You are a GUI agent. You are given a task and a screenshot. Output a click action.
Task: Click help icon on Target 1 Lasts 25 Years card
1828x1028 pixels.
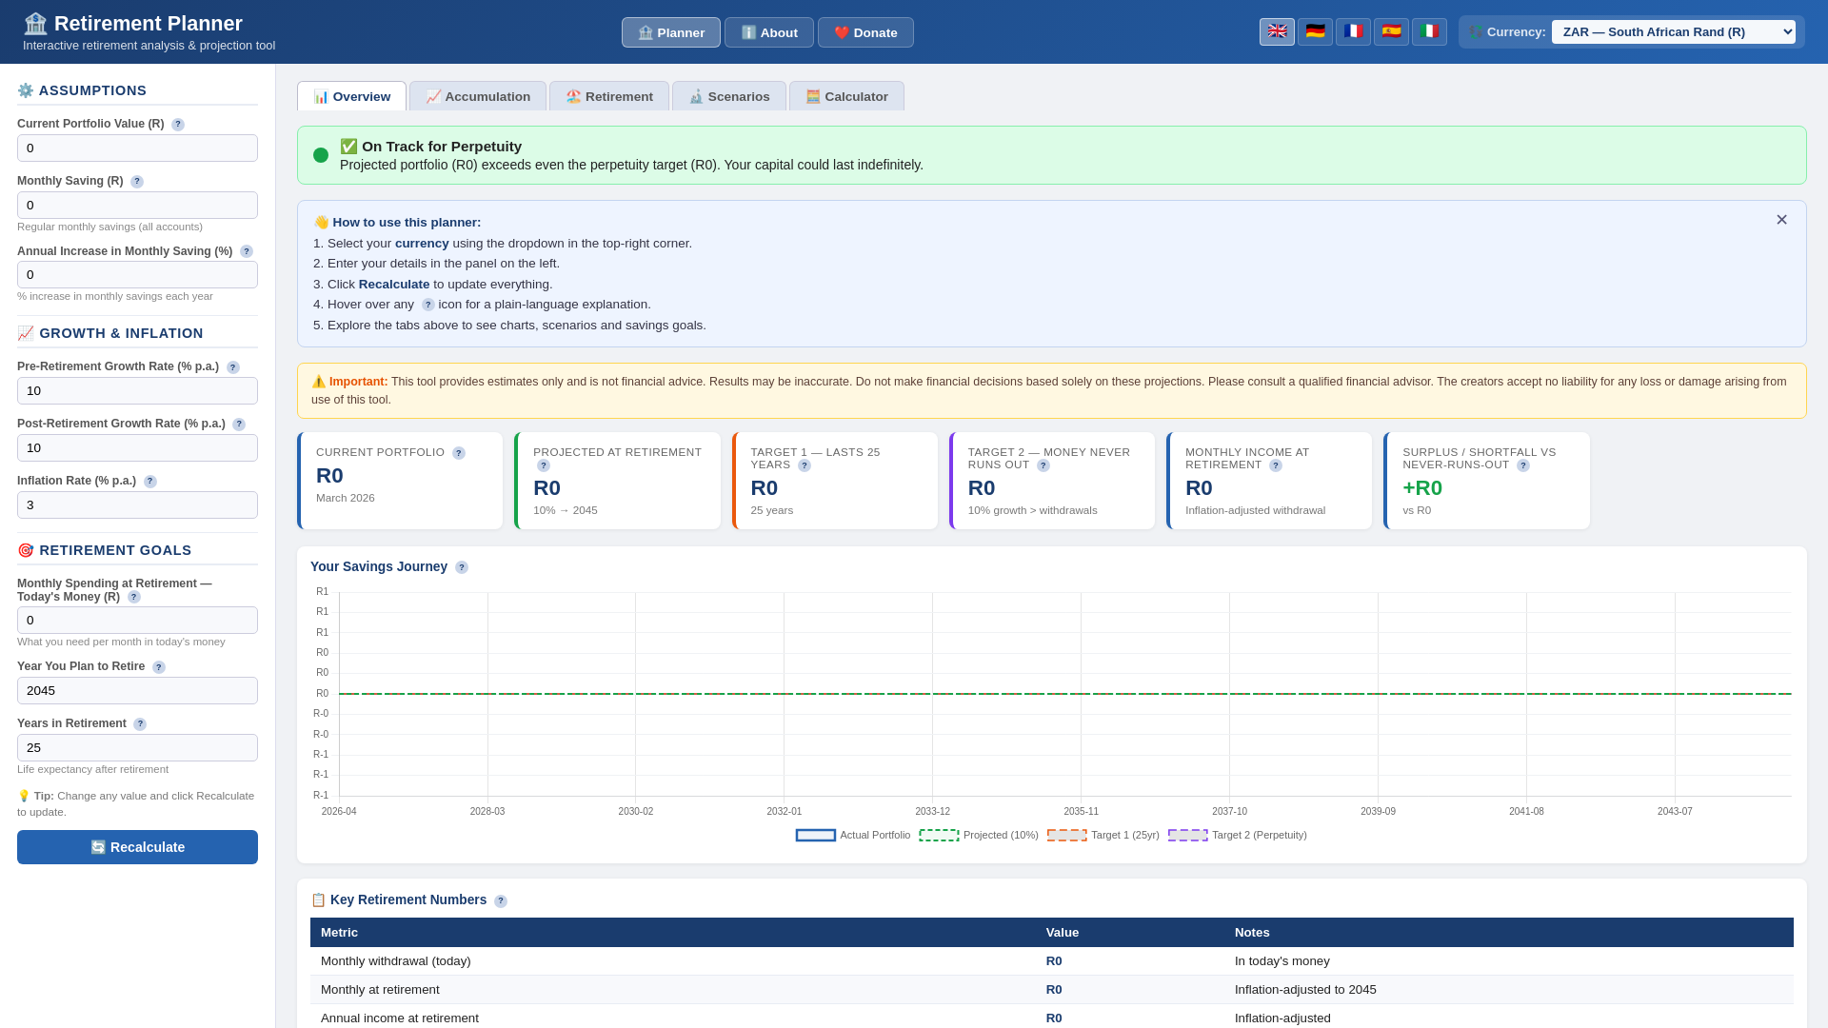[805, 465]
